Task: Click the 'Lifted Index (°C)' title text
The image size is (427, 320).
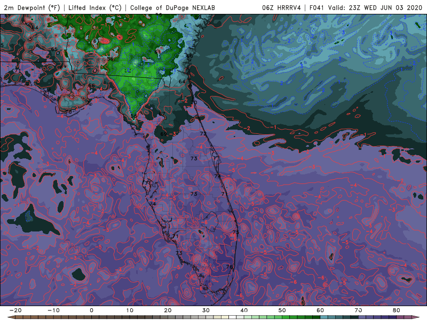Action: 95,8
